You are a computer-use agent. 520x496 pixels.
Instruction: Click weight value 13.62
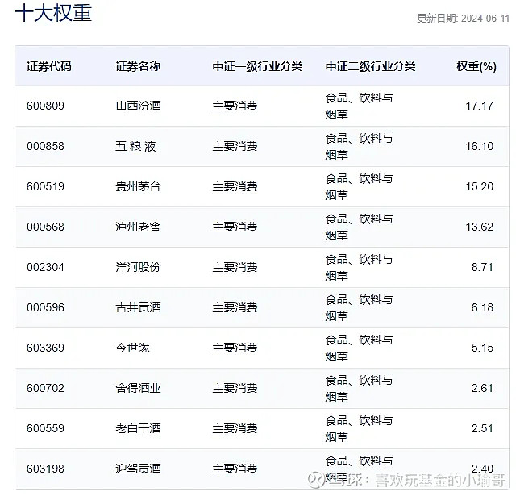479,227
